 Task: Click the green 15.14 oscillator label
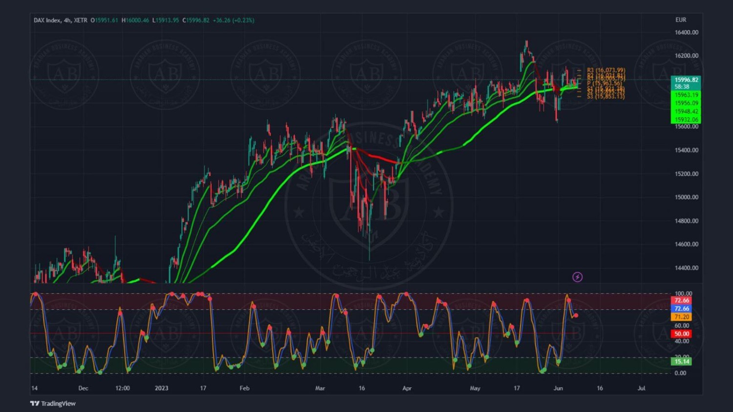681,361
